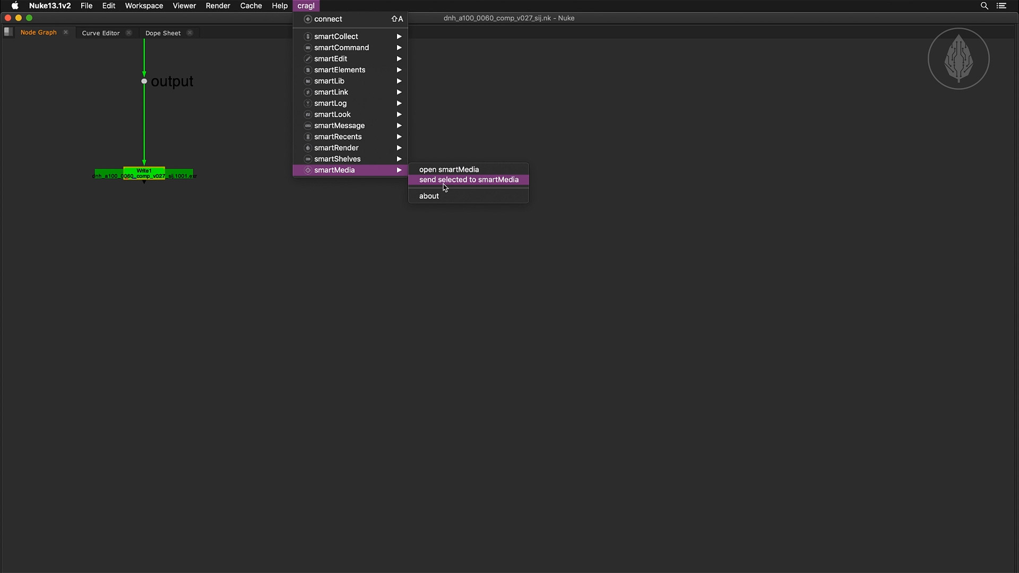The height and width of the screenshot is (573, 1019).
Task: Open Spotlight search icon
Action: coord(985,6)
